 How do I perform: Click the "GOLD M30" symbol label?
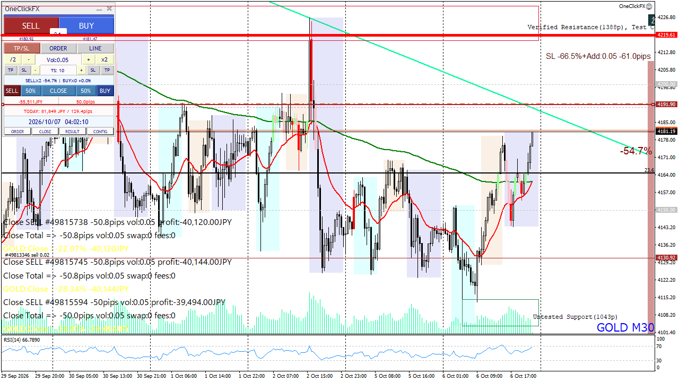click(625, 327)
